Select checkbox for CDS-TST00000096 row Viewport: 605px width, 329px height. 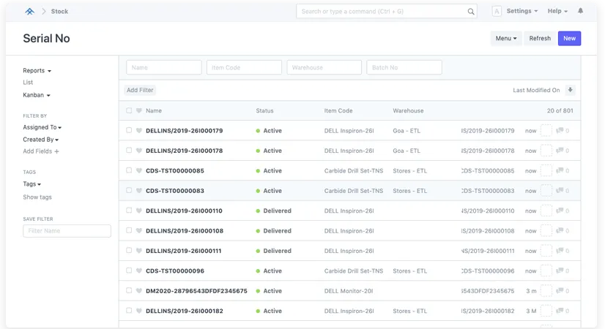[129, 271]
